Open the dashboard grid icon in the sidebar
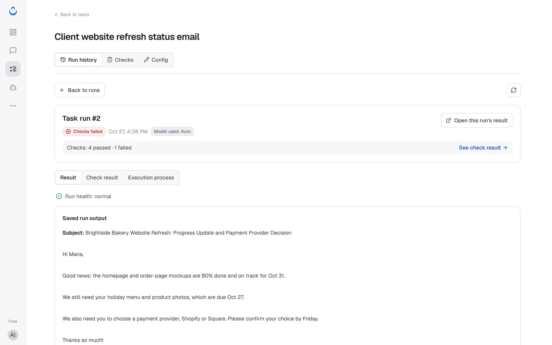The image size is (552, 345). click(13, 32)
